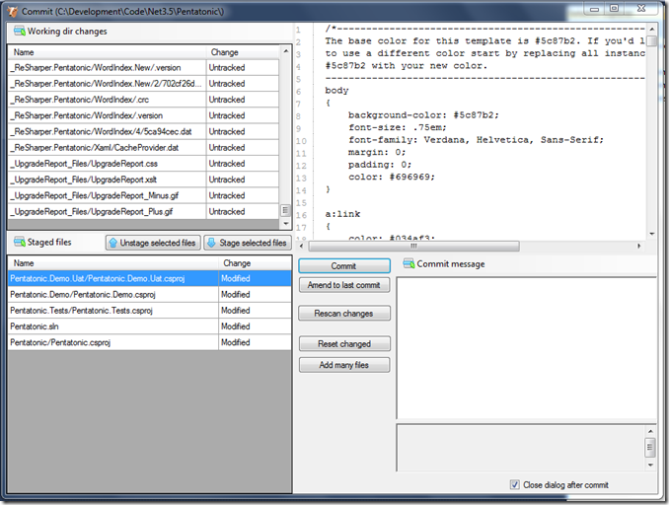Click the diff viewer horizontal scrollbar thumb

(x=413, y=246)
